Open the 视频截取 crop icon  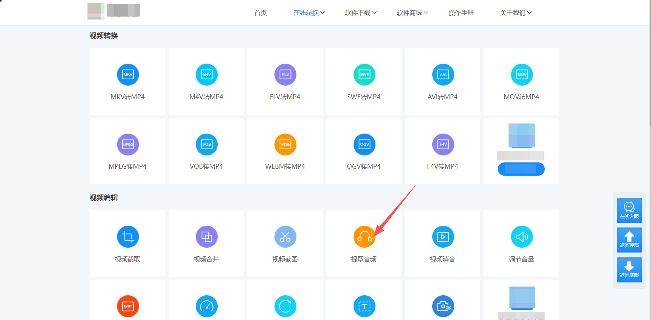click(x=128, y=237)
